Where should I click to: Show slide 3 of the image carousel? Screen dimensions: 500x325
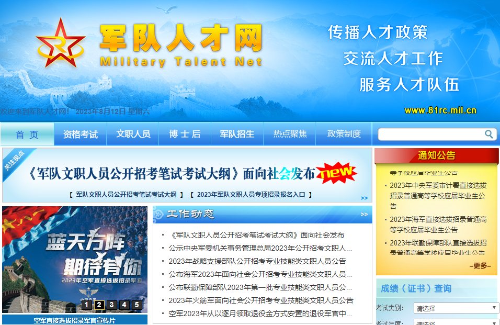point(111,305)
